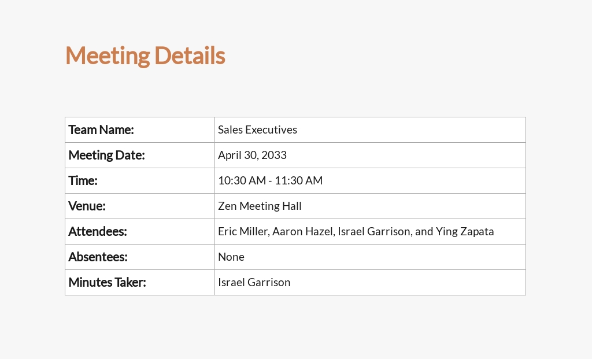The image size is (592, 359).
Task: Click the Sales Executives cell
Action: (370, 130)
